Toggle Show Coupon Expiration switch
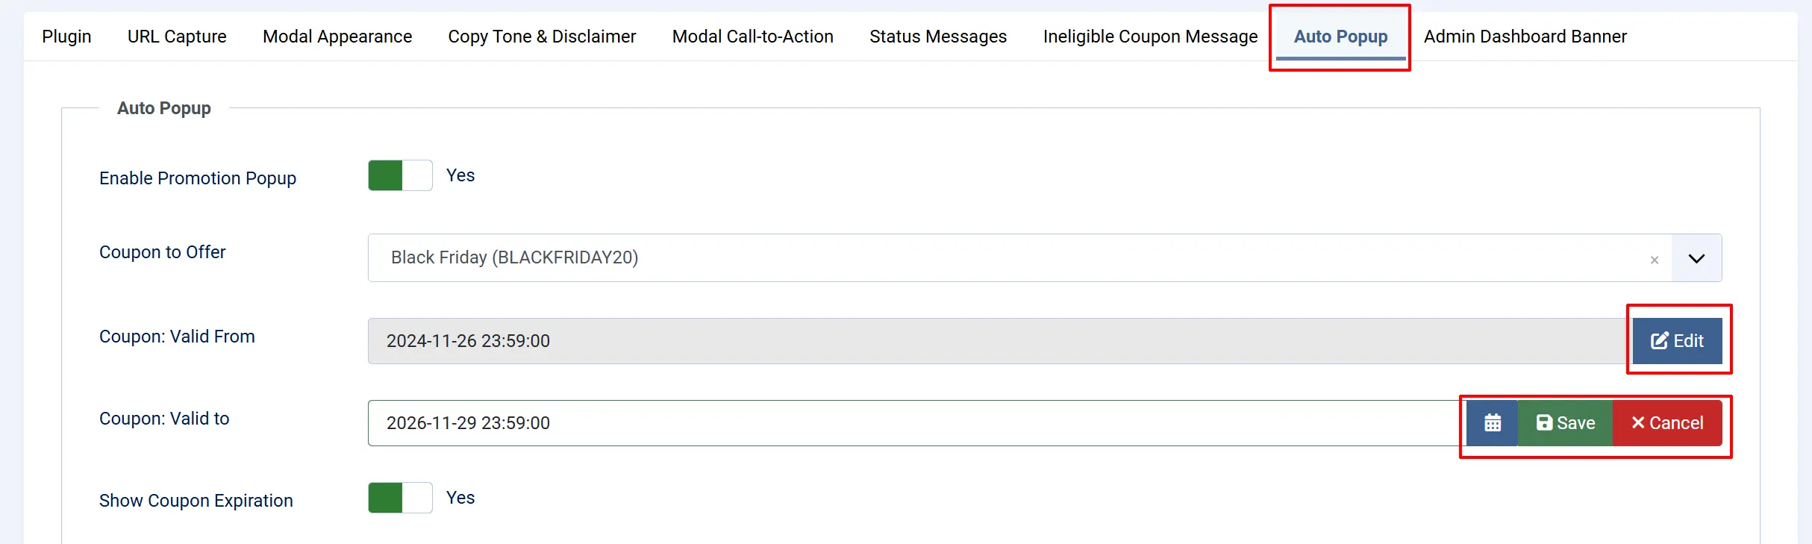The image size is (1812, 544). coord(400,498)
